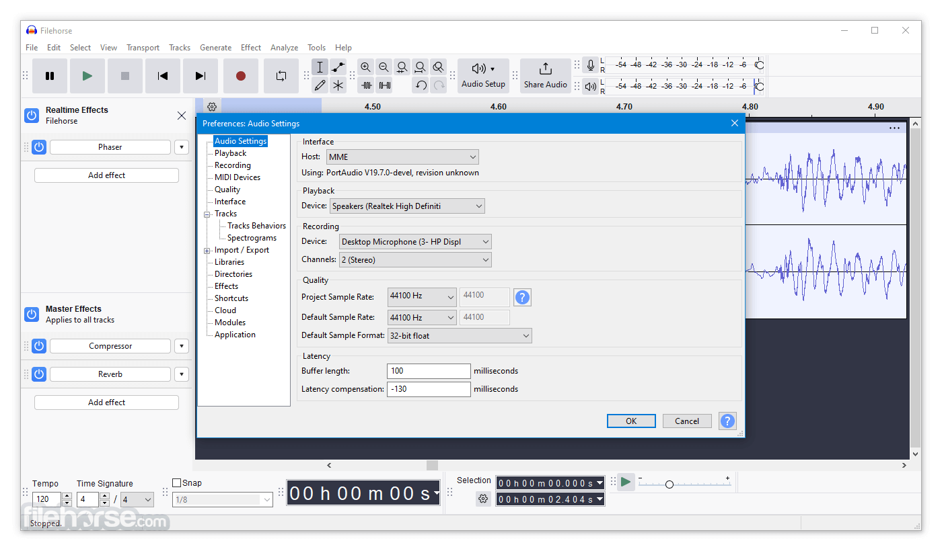Open selection toolbar gear settings
The width and height of the screenshot is (942, 551).
(x=482, y=499)
